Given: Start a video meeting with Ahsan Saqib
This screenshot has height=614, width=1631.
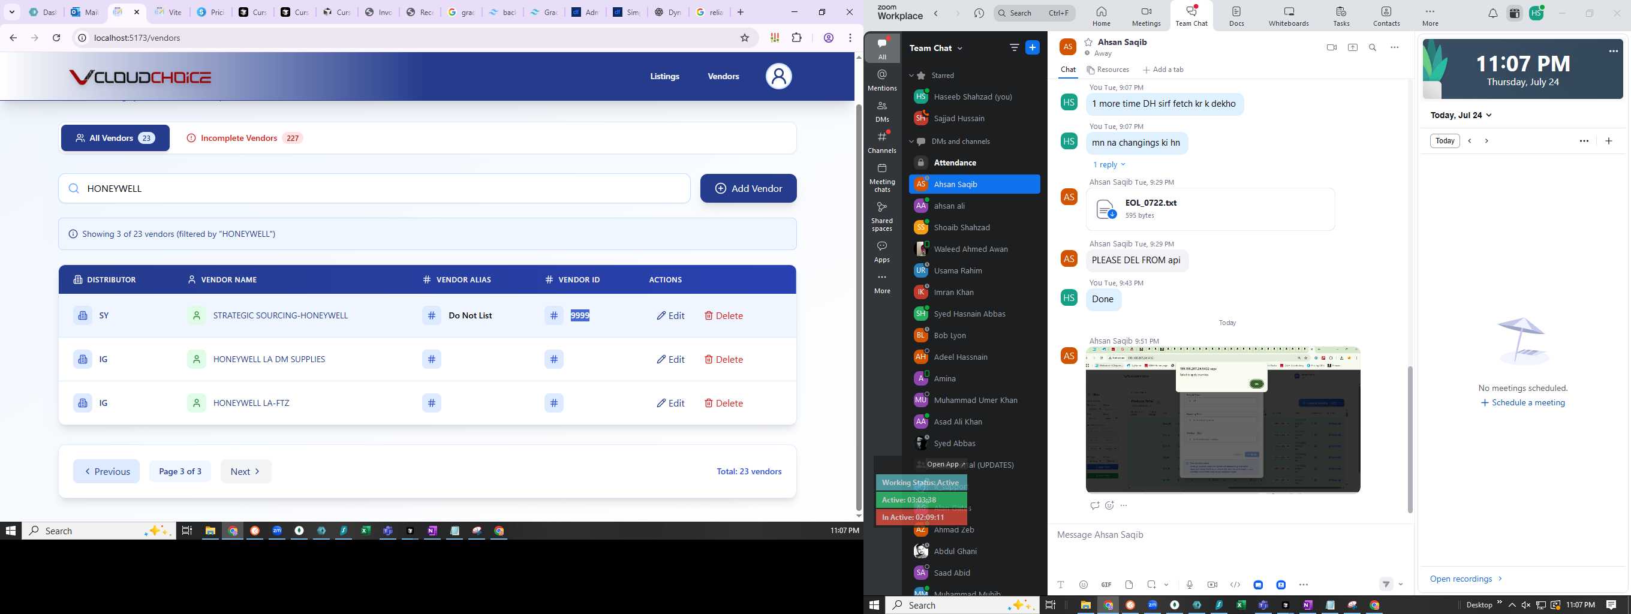Looking at the screenshot, I should pos(1332,47).
